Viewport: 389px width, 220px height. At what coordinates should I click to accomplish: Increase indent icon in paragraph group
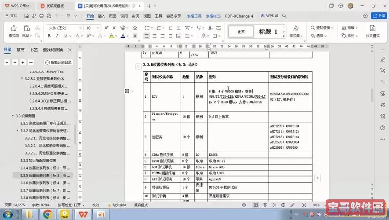178,28
